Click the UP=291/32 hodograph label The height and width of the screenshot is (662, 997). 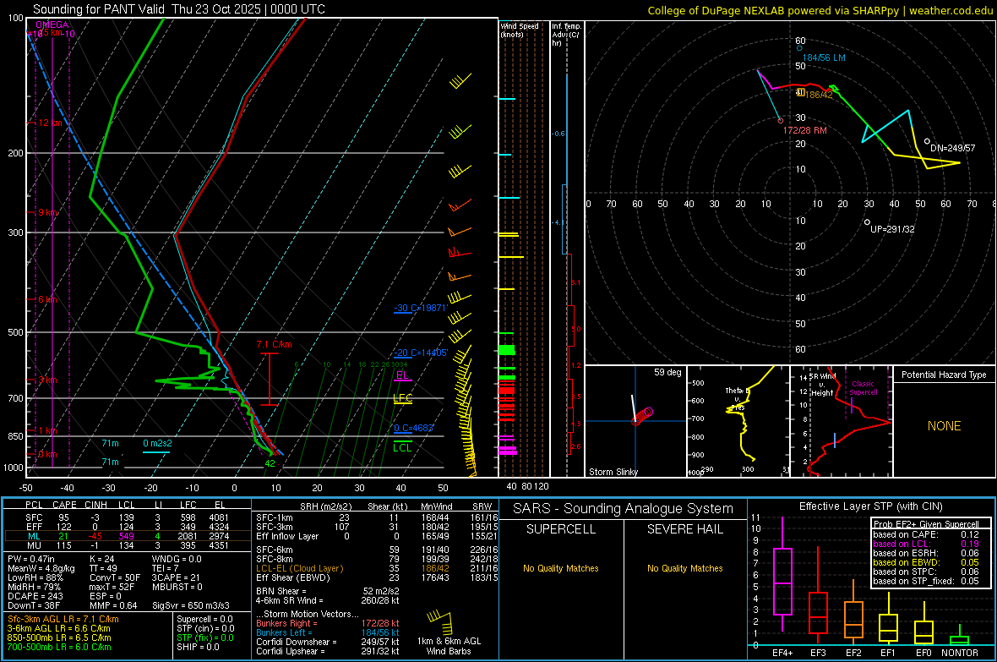click(893, 229)
